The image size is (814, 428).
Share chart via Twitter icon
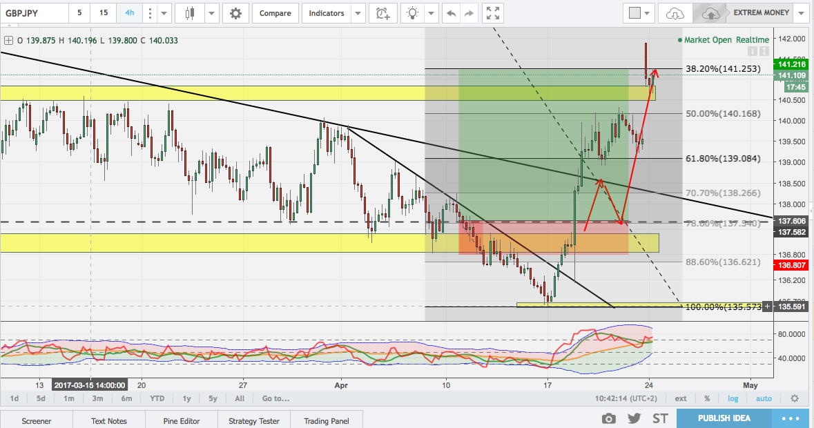(x=634, y=418)
